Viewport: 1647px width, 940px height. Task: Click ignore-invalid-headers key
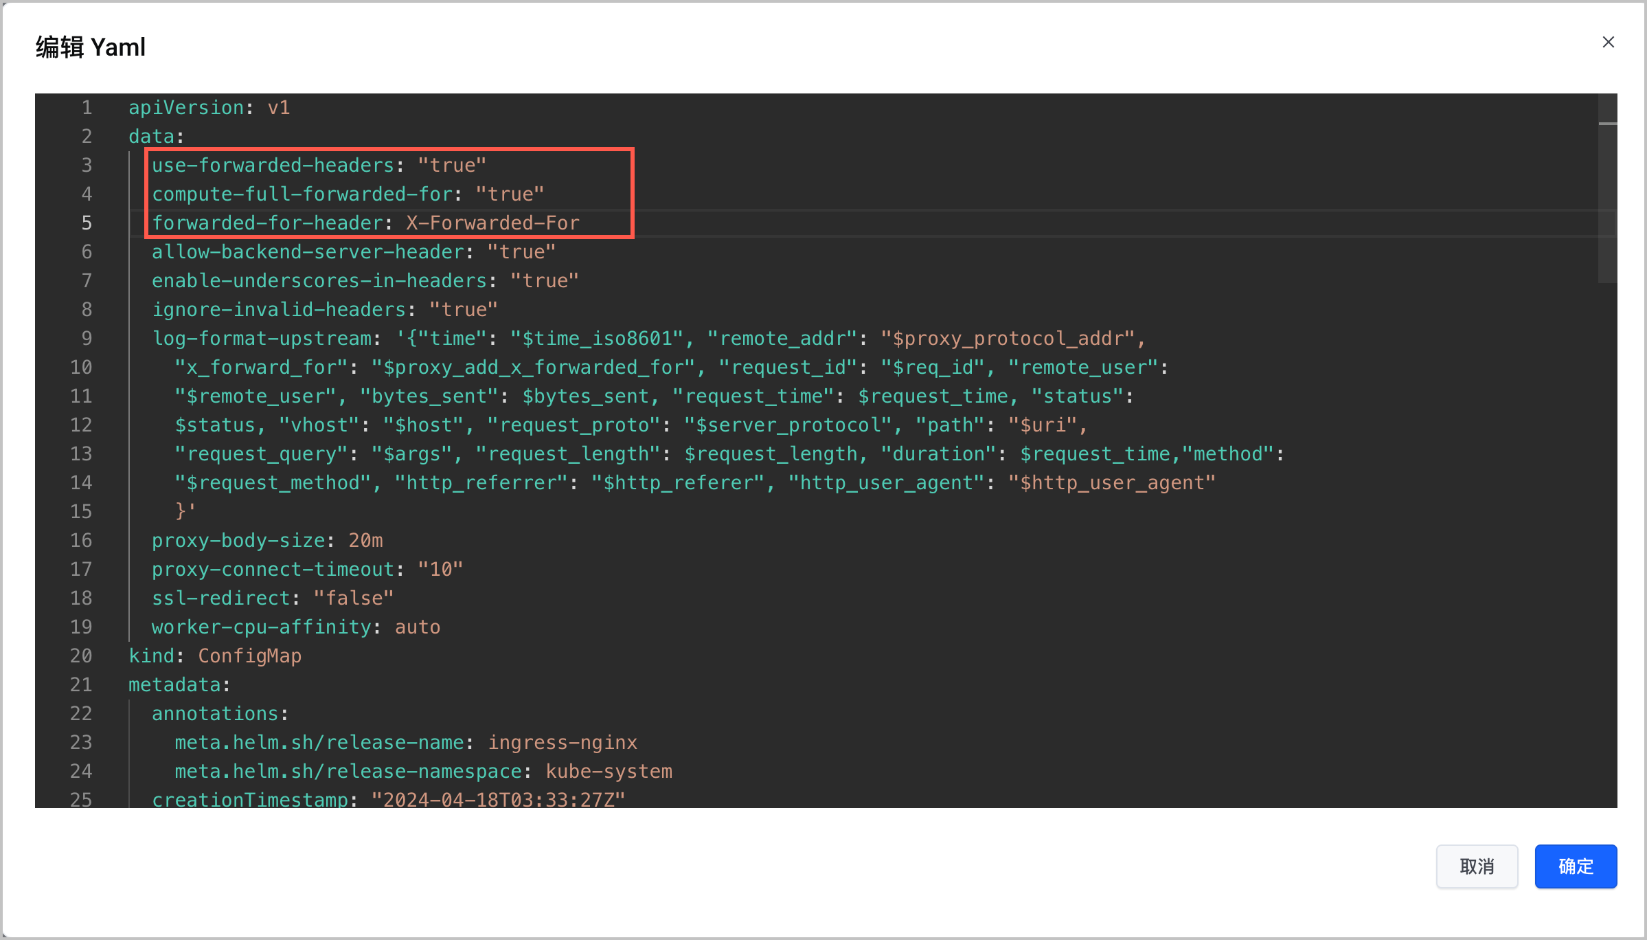pyautogui.click(x=279, y=309)
